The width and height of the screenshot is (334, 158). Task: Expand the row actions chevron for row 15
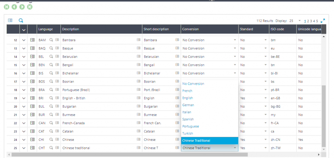tap(23, 65)
